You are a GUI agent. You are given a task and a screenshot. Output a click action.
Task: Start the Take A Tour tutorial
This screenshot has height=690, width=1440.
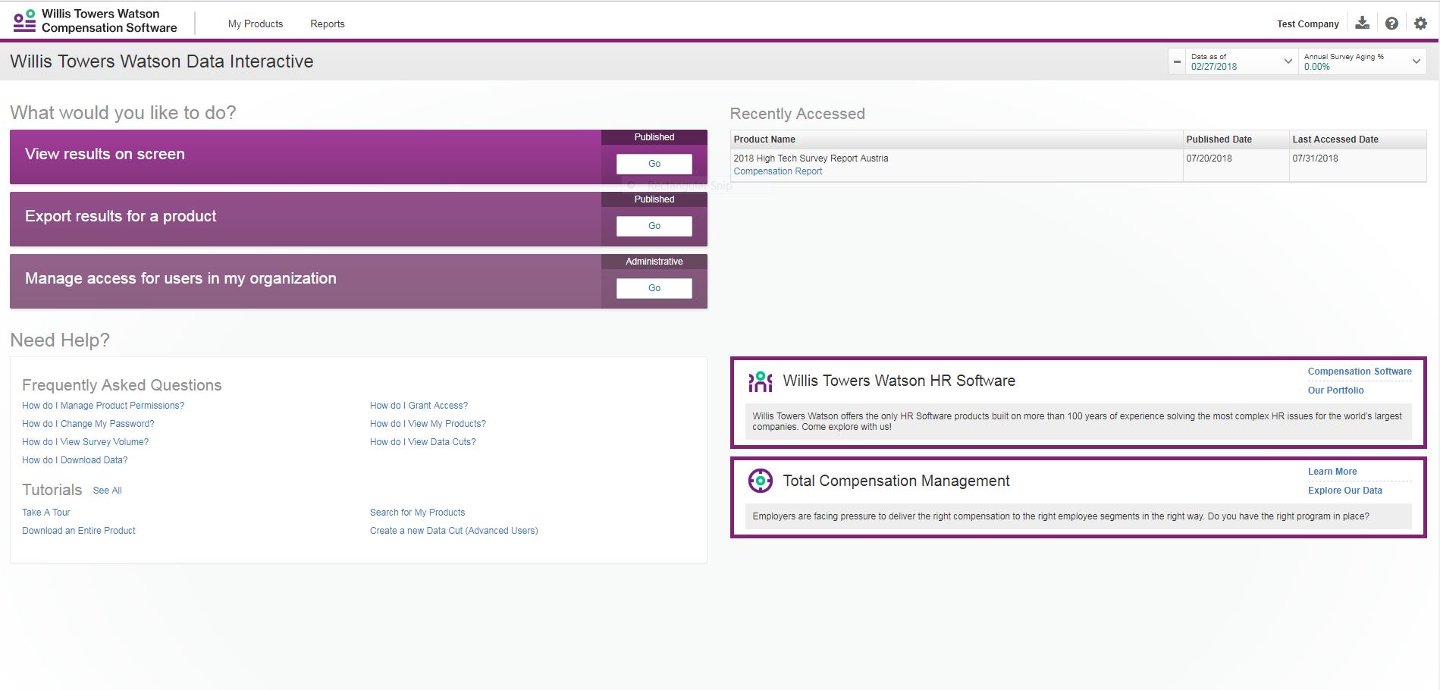[45, 513]
